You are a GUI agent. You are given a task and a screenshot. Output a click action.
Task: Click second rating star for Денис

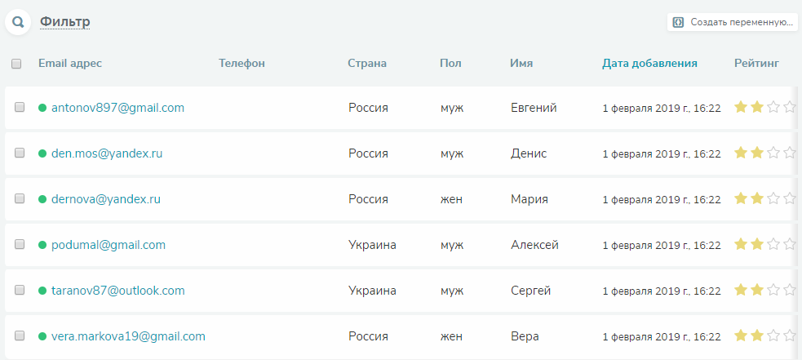[757, 153]
